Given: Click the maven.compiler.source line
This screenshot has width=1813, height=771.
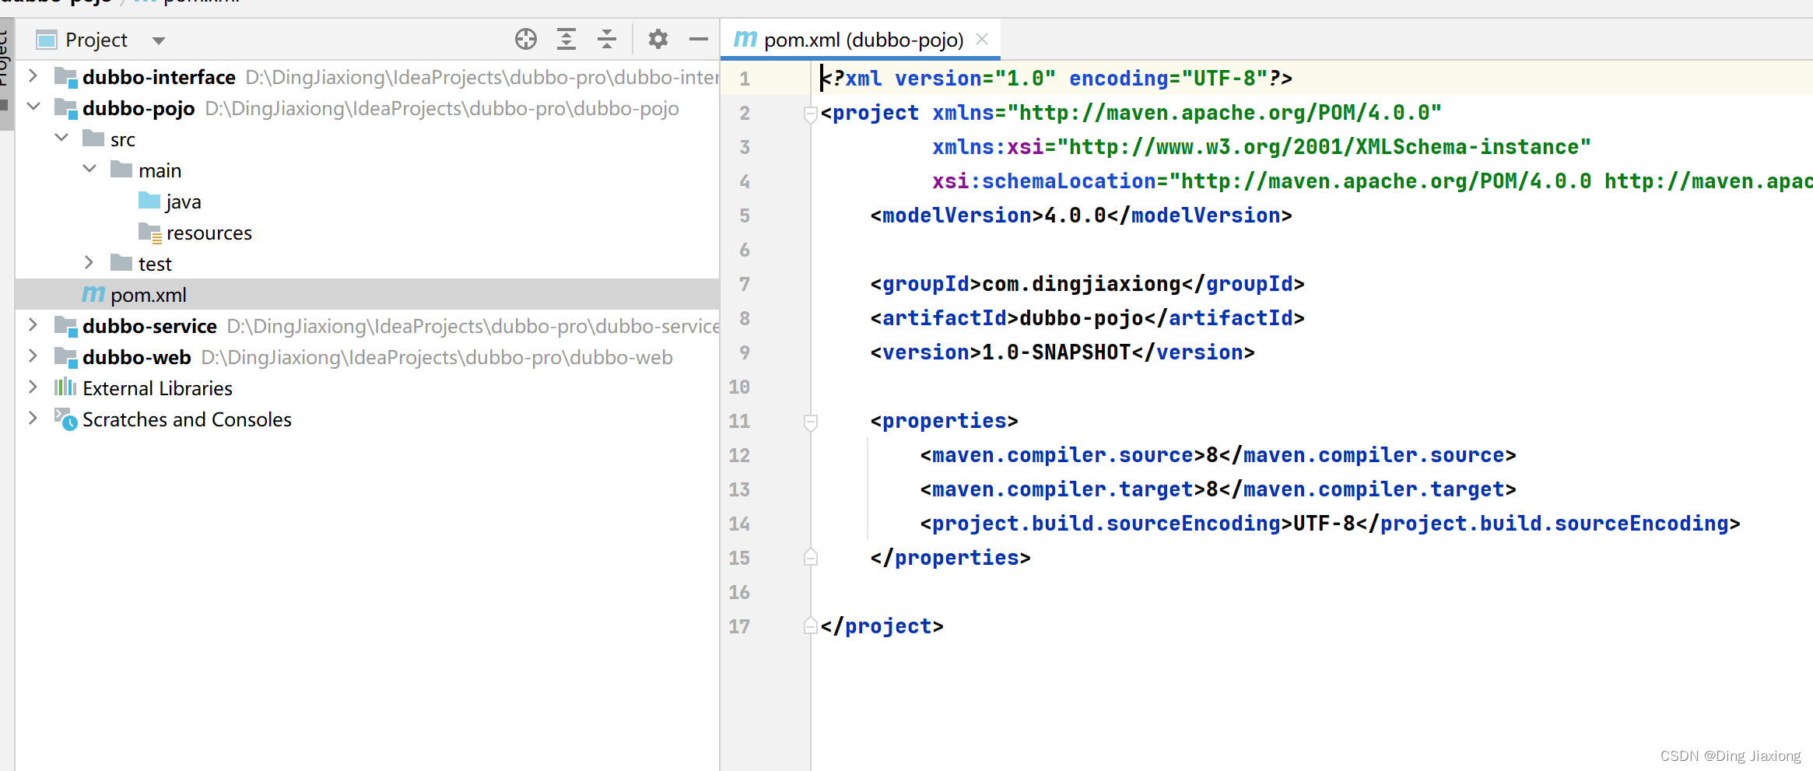Looking at the screenshot, I should 1218,455.
